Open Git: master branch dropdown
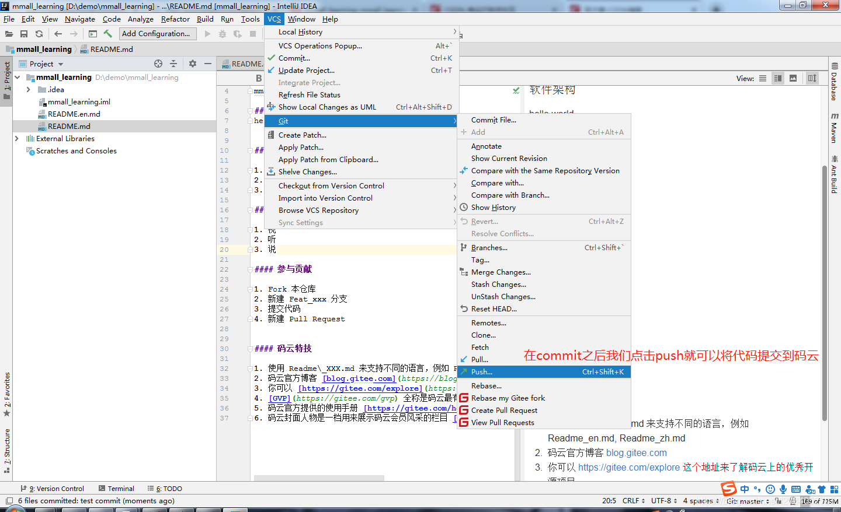Viewport: 841px width, 512px height. coord(748,501)
